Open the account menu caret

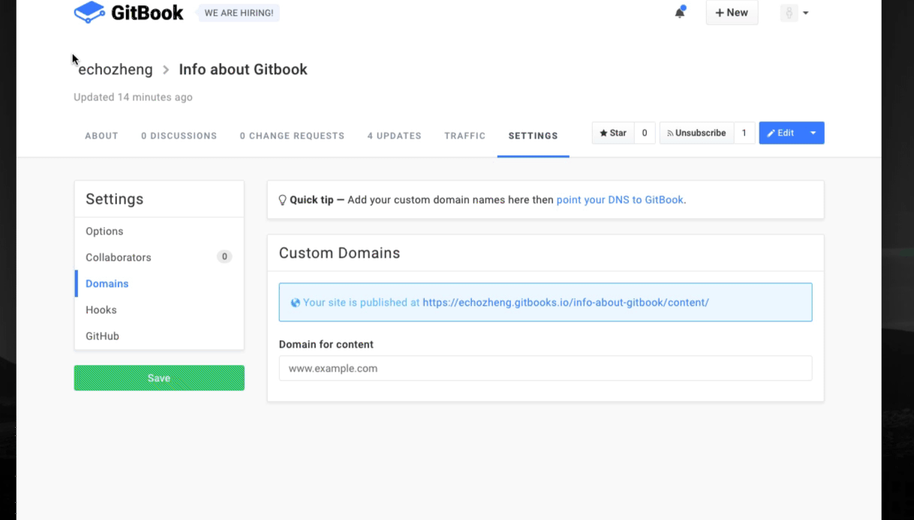[805, 13]
